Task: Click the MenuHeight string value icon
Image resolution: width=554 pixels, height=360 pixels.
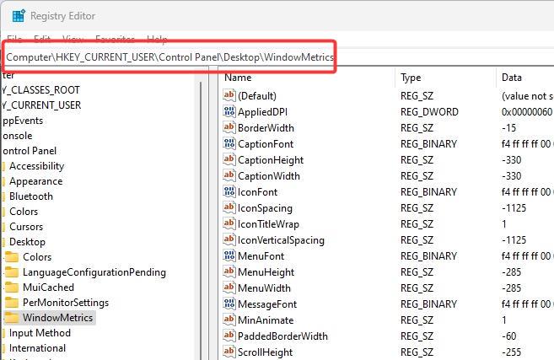Action: (229, 271)
